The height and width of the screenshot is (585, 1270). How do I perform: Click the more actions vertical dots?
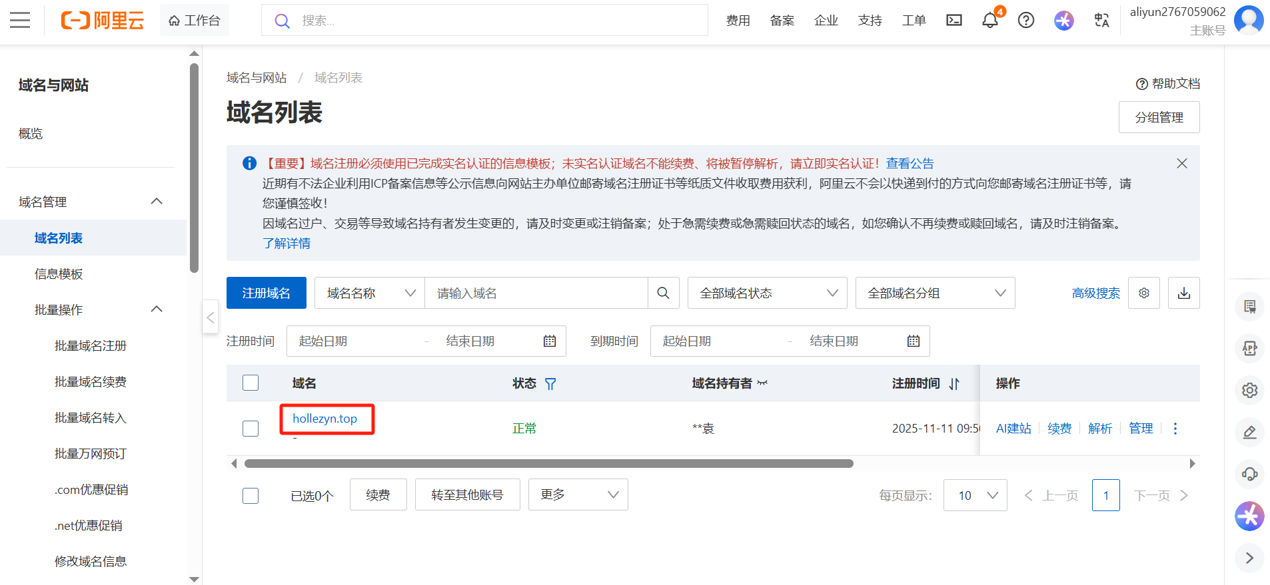click(1175, 429)
